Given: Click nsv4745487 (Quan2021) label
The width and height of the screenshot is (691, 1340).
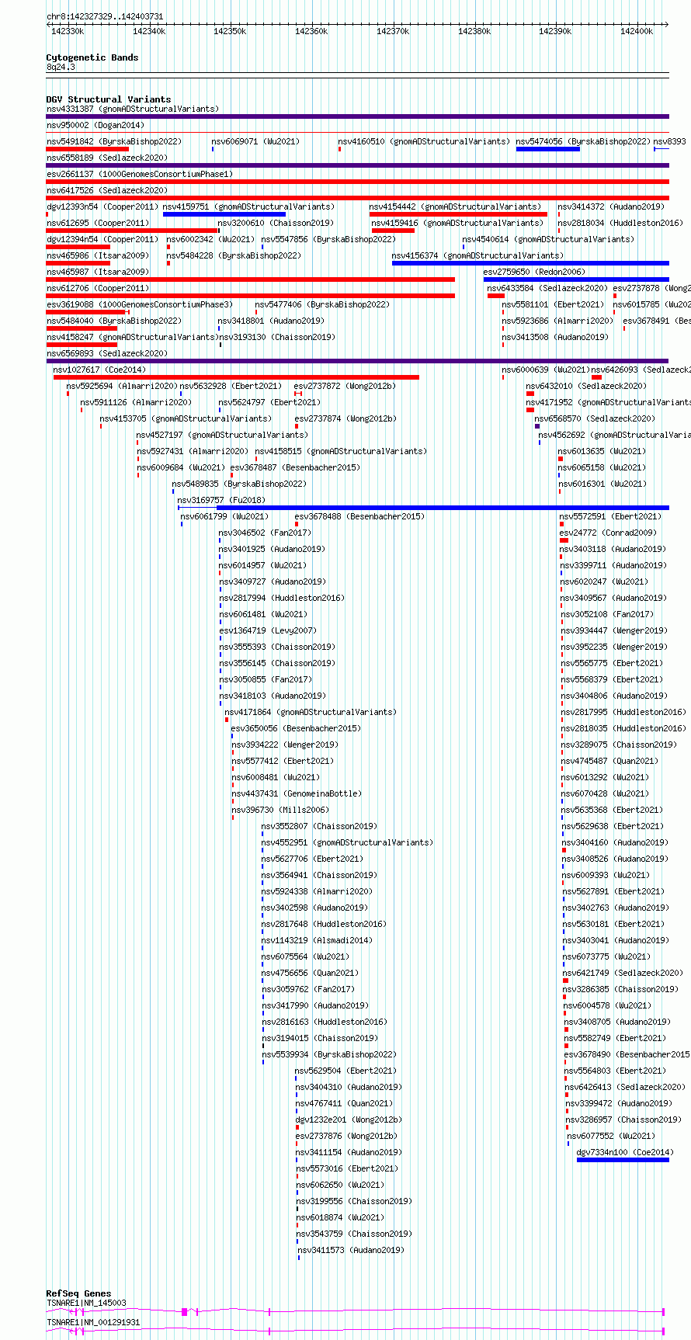Looking at the screenshot, I should tap(610, 761).
